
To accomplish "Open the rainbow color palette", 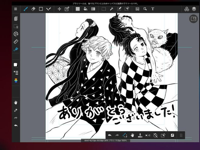I will [x=16, y=80].
